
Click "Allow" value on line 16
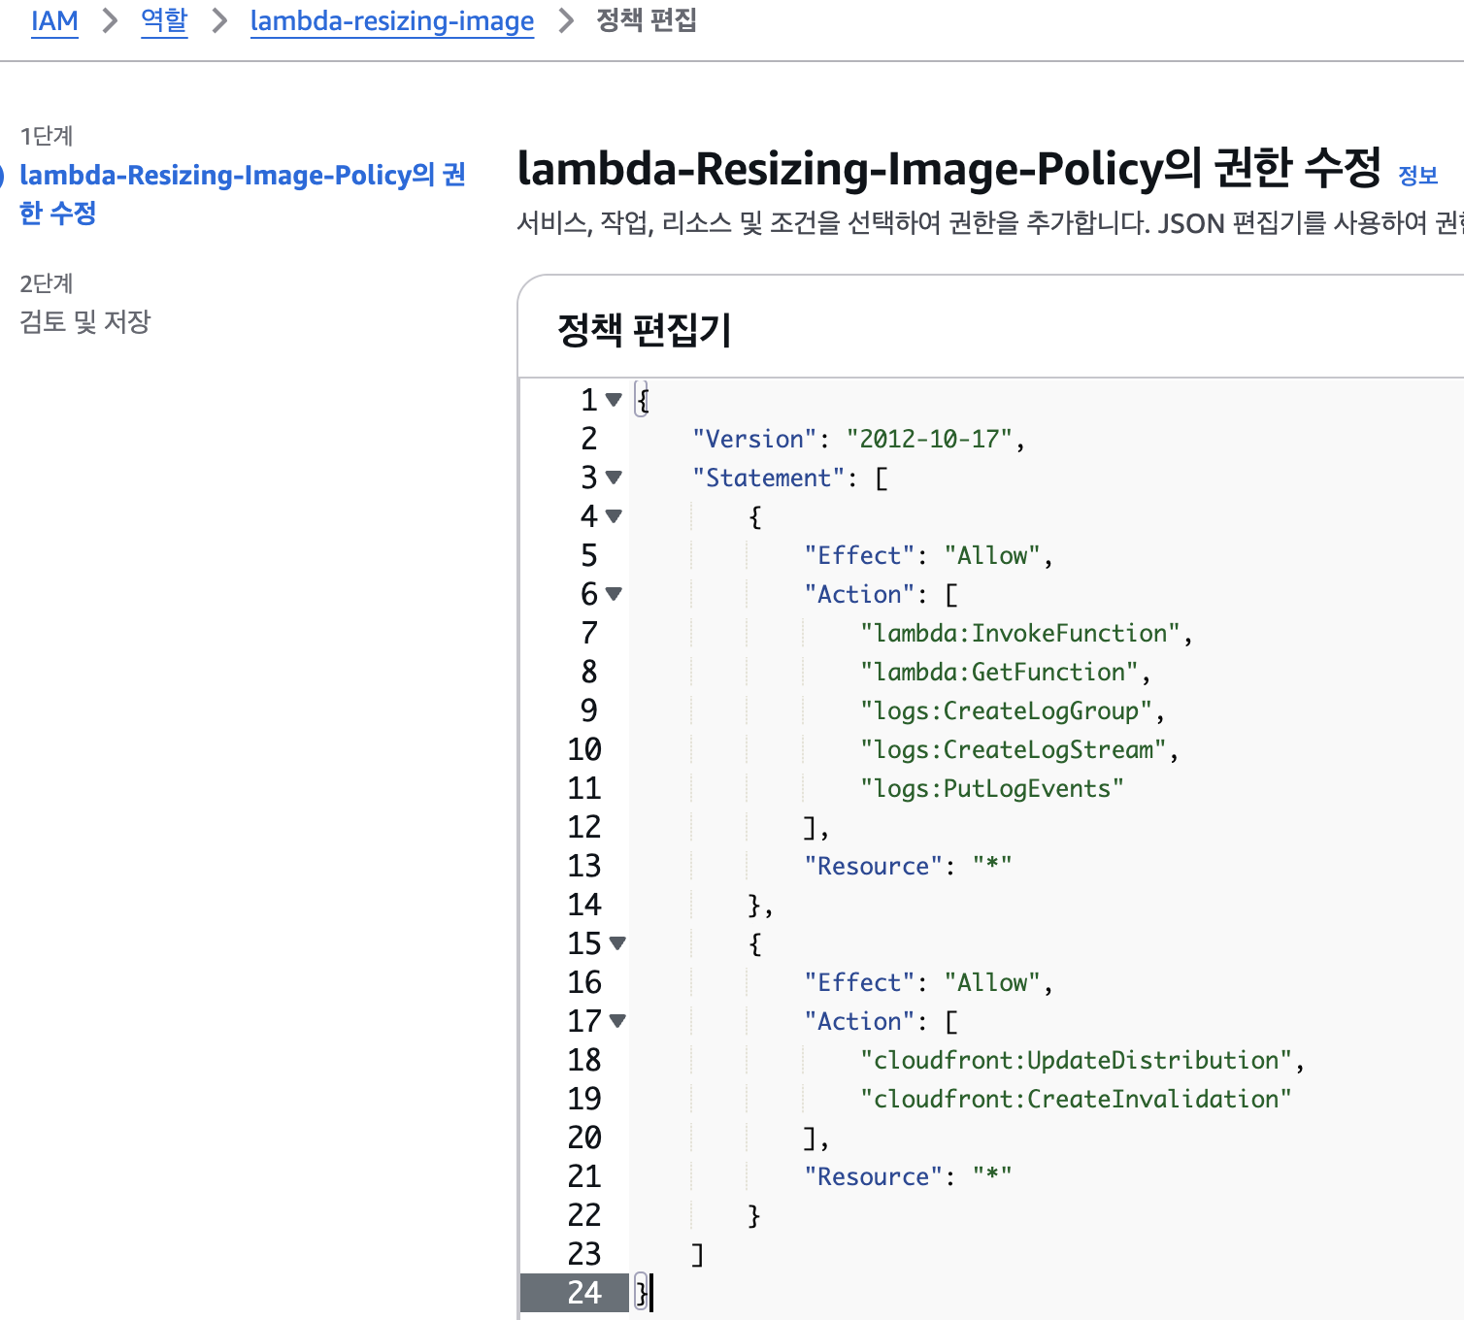(992, 982)
